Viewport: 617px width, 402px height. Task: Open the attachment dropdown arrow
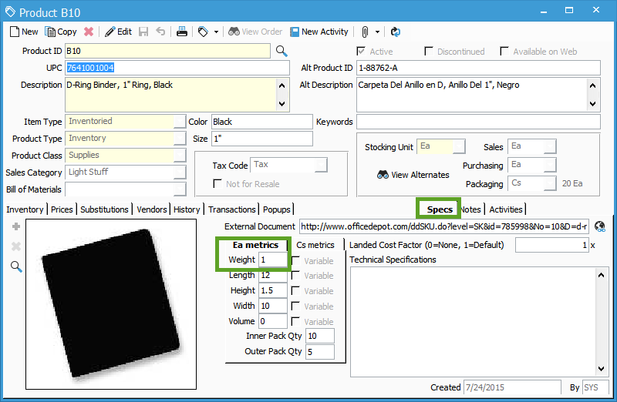[377, 32]
